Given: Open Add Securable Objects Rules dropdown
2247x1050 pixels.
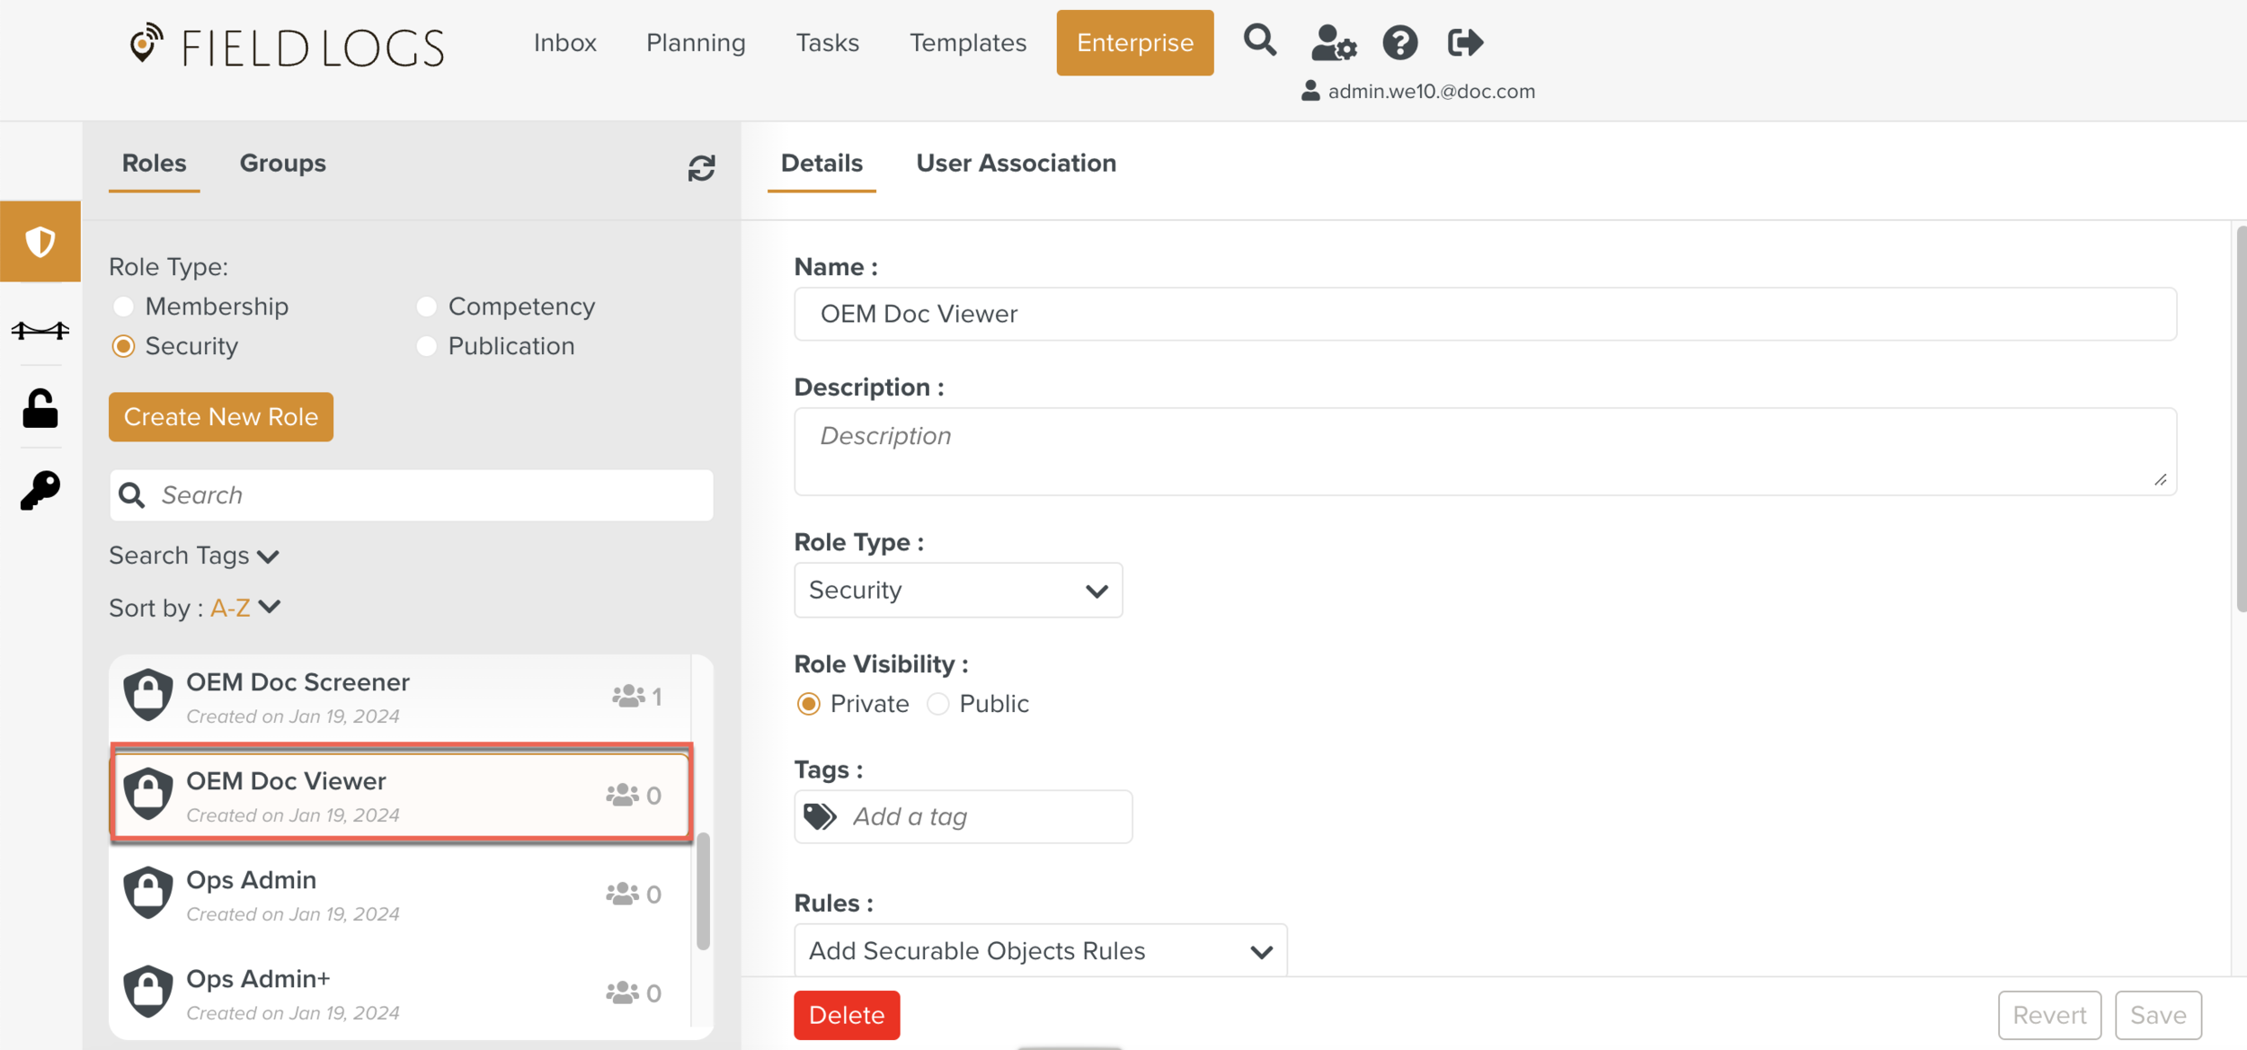Looking at the screenshot, I should tap(1040, 951).
